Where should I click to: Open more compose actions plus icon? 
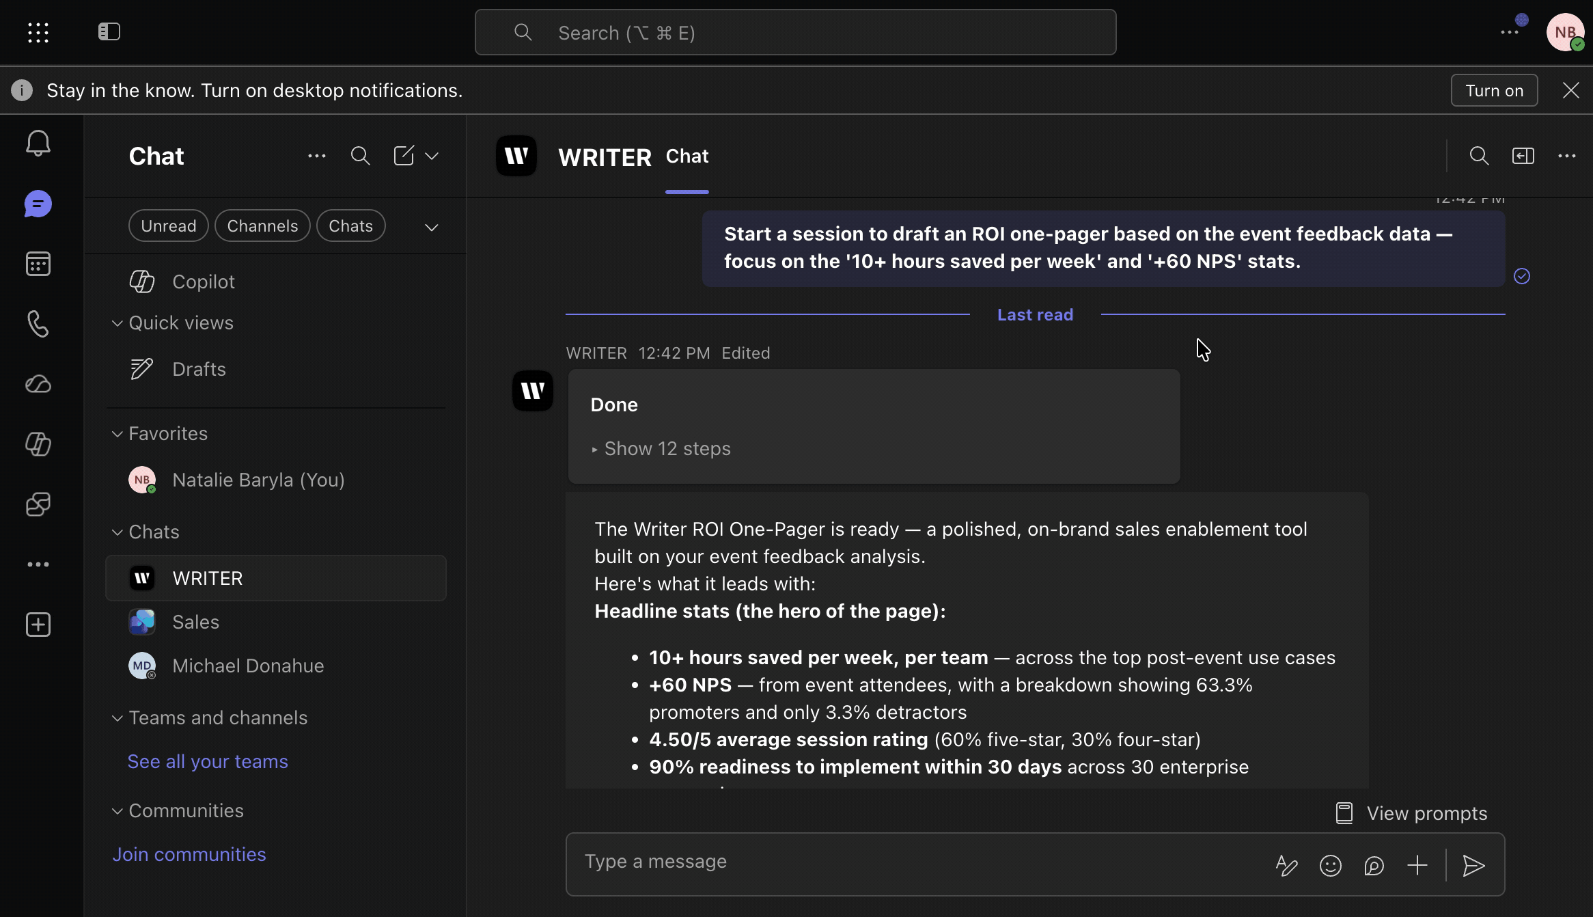pyautogui.click(x=1417, y=866)
